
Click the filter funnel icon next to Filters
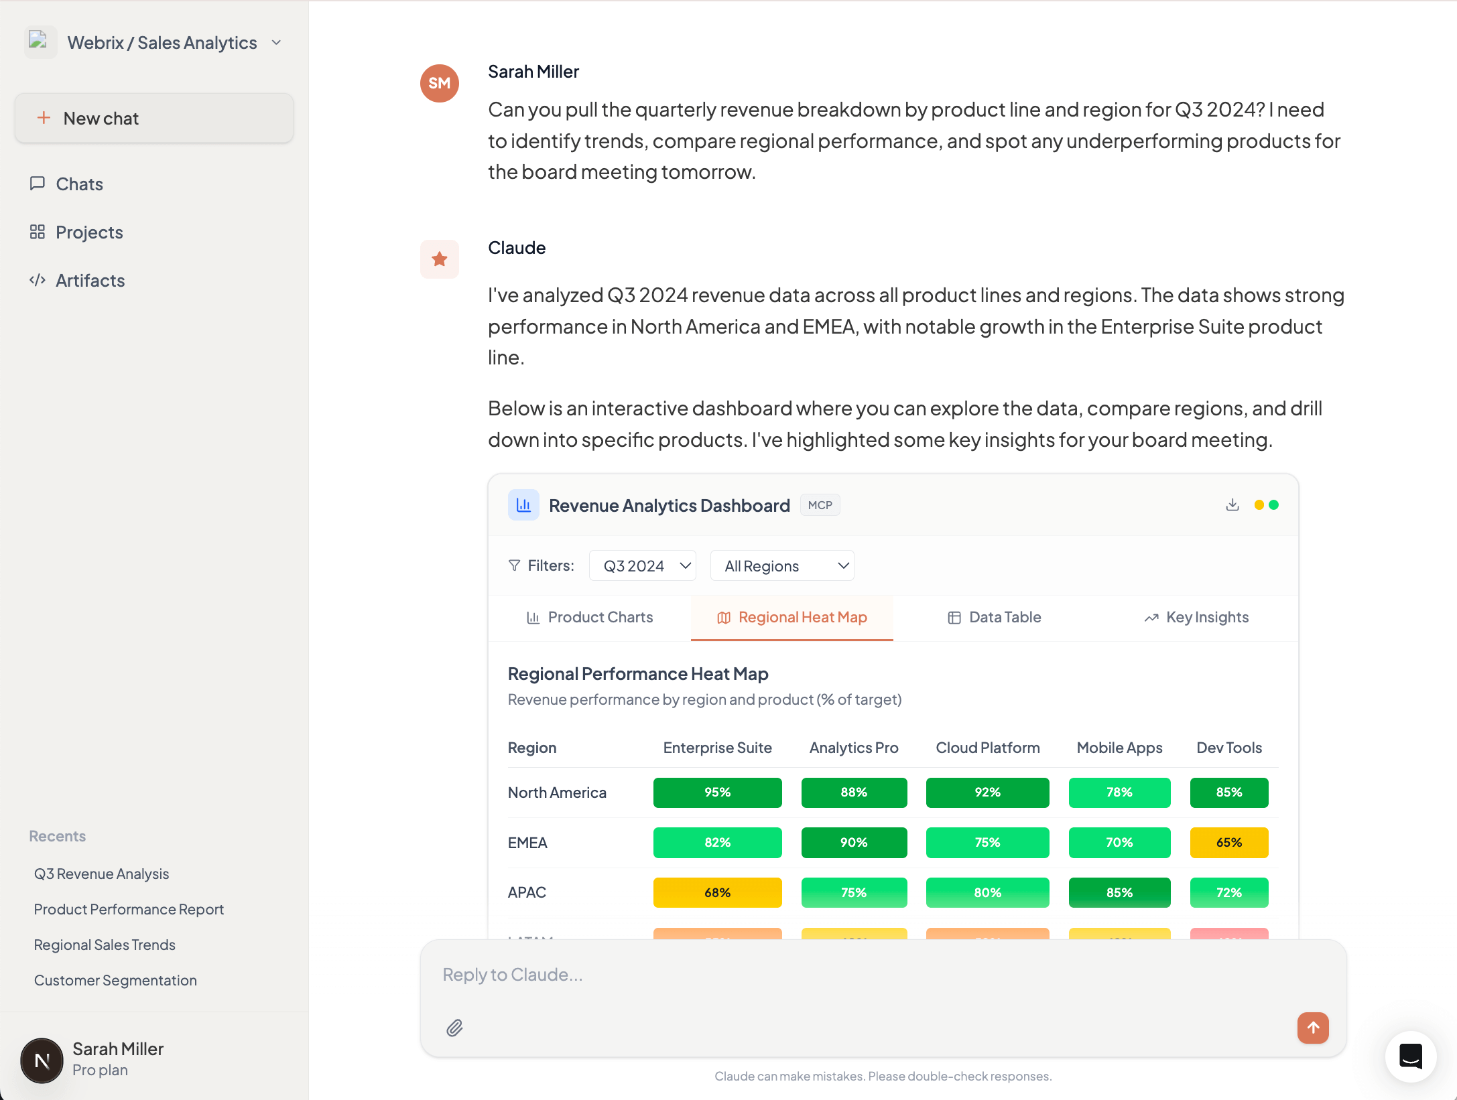click(514, 565)
